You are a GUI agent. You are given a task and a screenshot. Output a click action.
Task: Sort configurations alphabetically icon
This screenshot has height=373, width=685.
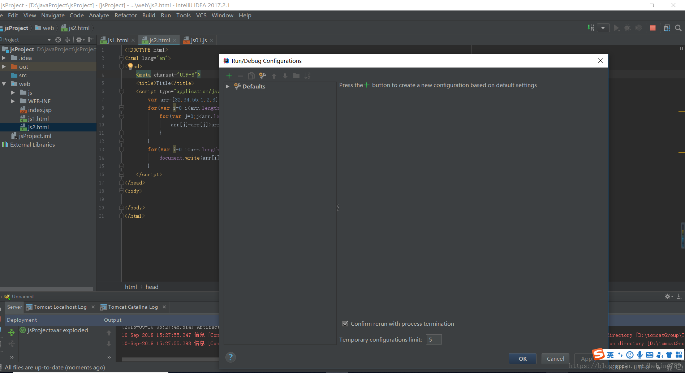click(x=307, y=76)
